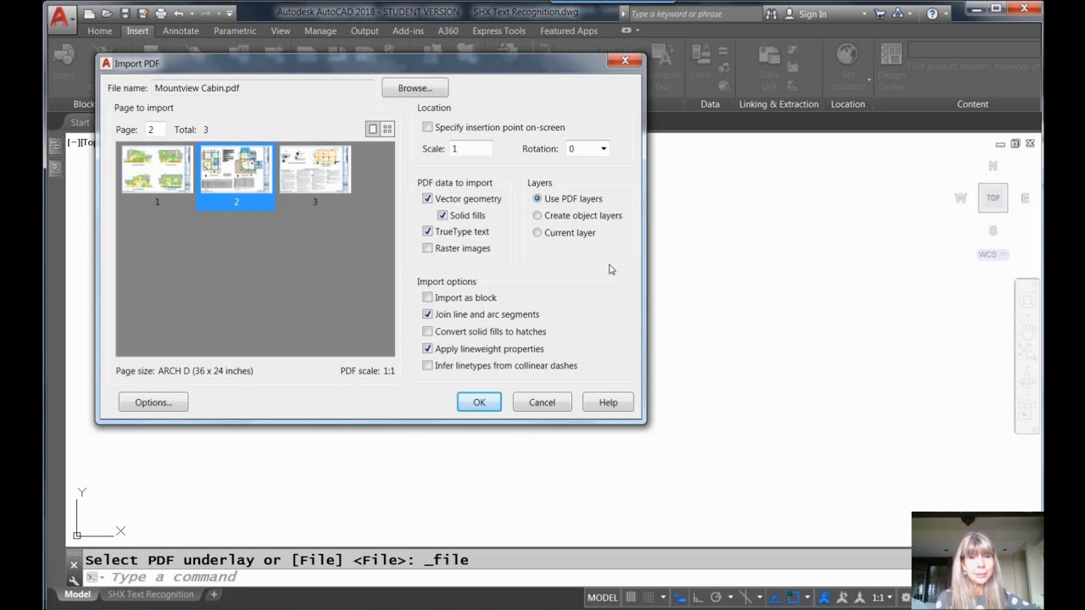Enable Import as block checkbox
Screen dimensions: 1085x610
click(x=427, y=297)
